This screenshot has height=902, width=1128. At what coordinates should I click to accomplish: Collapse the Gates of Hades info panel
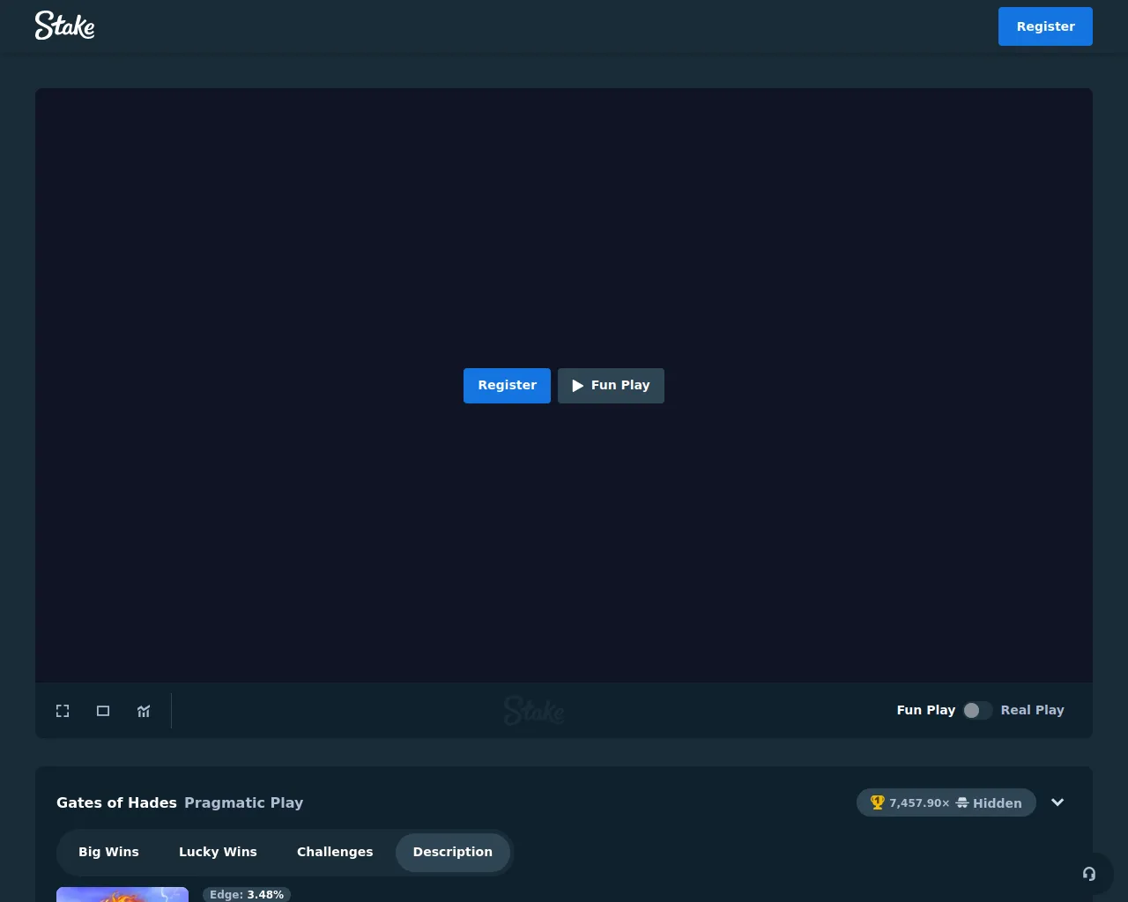pyautogui.click(x=1057, y=802)
